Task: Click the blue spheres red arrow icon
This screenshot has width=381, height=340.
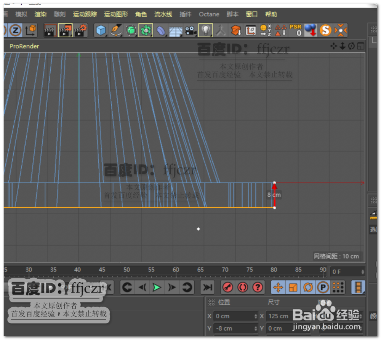Action: coord(311,30)
